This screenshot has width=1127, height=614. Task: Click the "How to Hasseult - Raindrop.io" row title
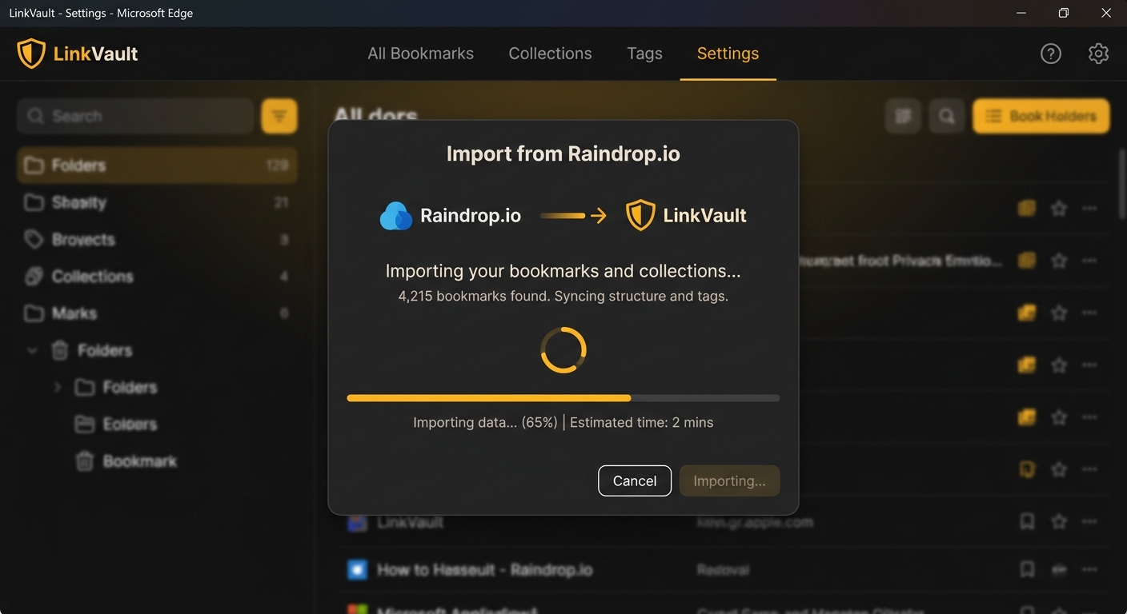(x=484, y=569)
